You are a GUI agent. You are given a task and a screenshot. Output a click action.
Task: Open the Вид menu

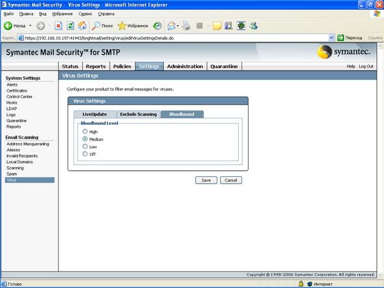click(x=42, y=14)
